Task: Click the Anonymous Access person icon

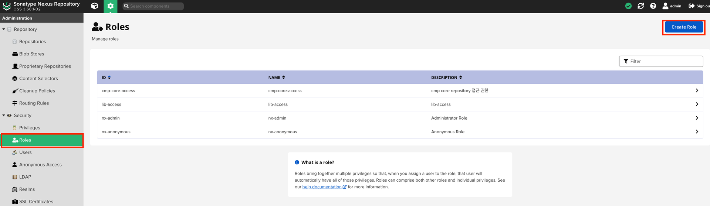Action: point(15,165)
